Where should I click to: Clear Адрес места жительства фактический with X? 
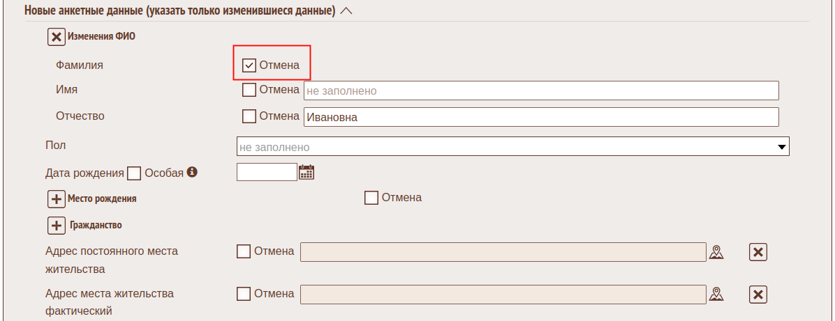[758, 295]
